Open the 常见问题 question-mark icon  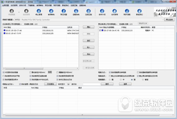tap(64, 11)
